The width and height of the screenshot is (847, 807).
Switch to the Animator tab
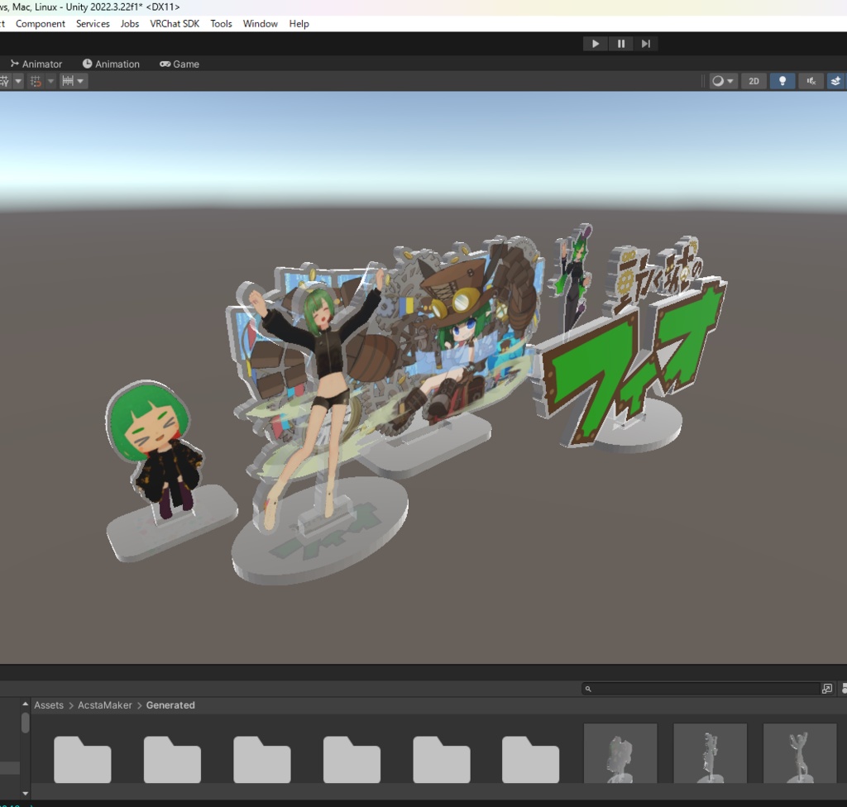point(36,64)
